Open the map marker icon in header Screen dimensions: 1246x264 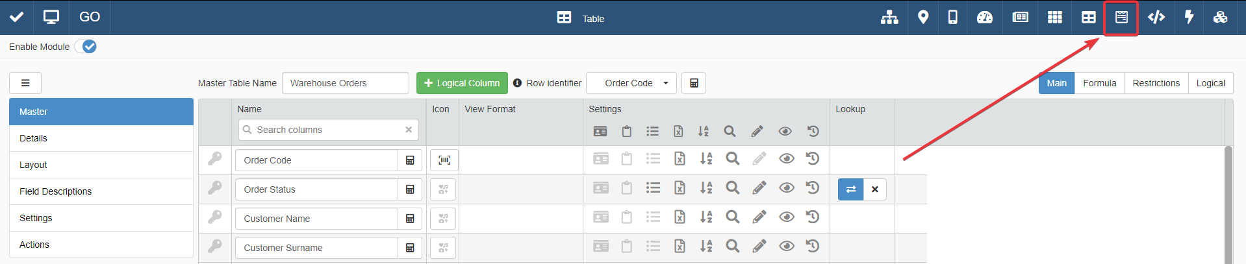pos(922,18)
